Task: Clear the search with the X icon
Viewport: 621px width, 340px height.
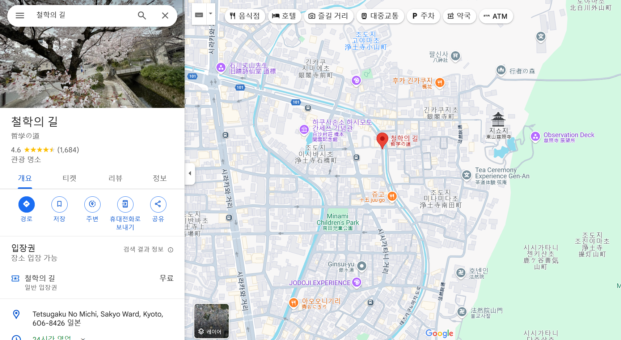Action: 165,16
